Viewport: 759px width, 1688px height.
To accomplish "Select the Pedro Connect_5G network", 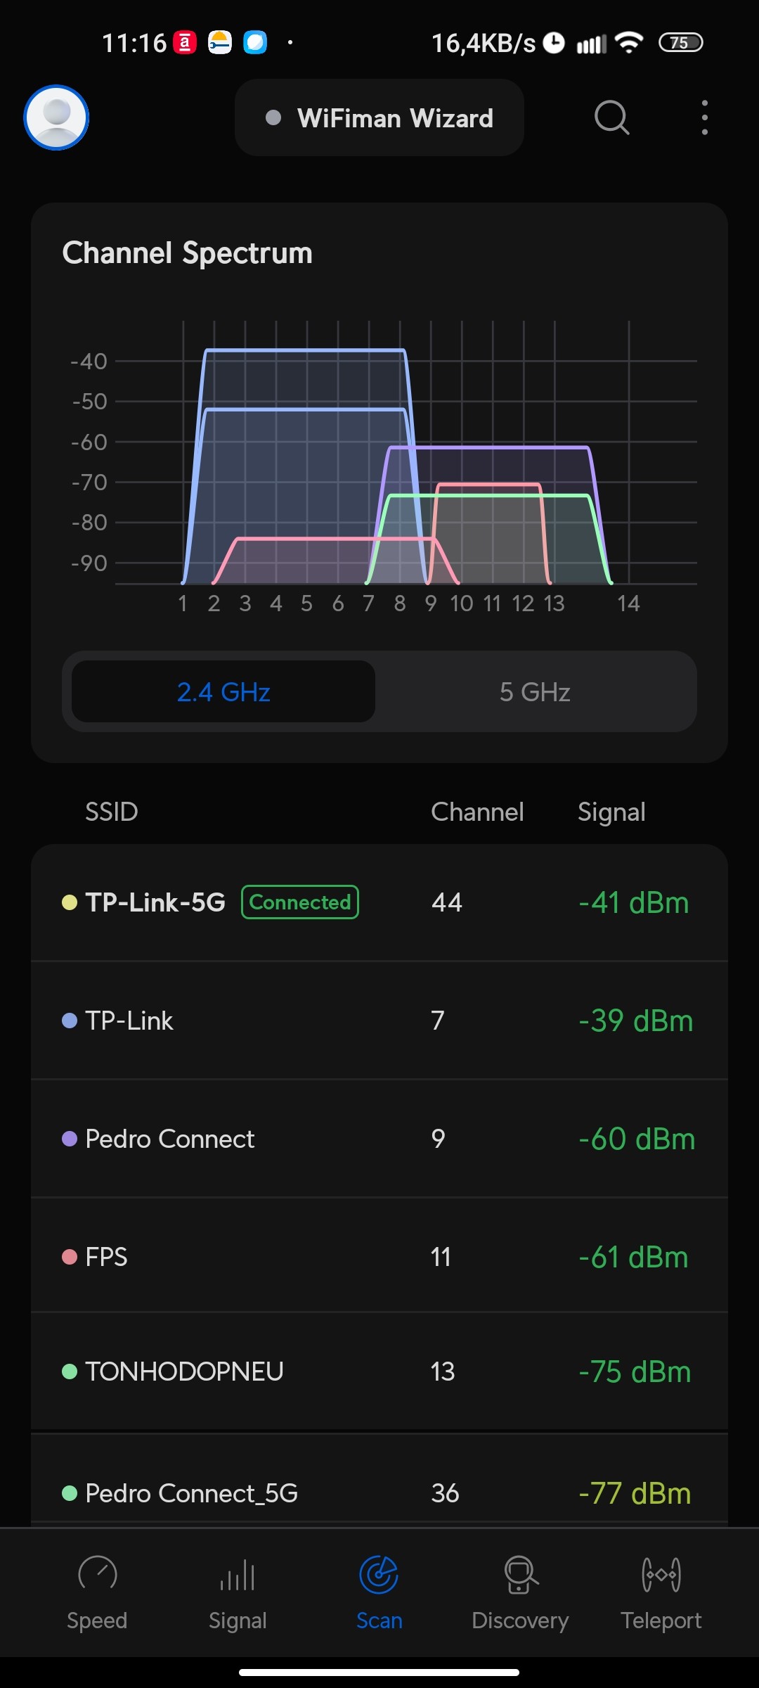I will click(379, 1492).
